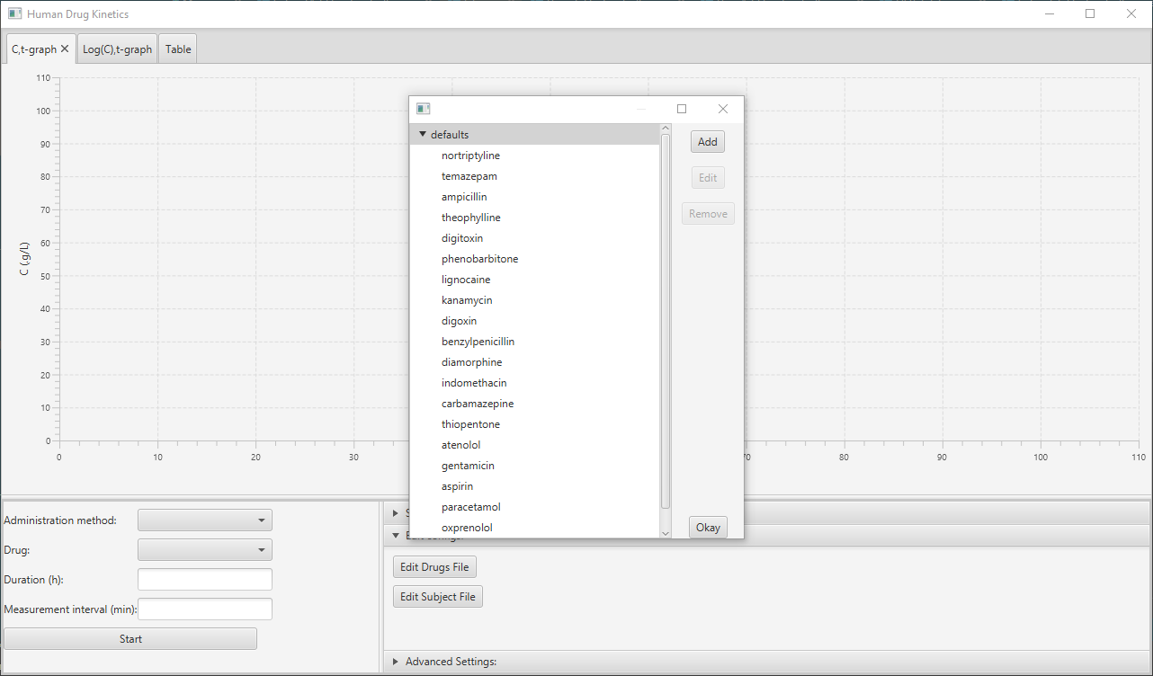The height and width of the screenshot is (676, 1153).
Task: Open the Drug dropdown
Action: pos(204,550)
